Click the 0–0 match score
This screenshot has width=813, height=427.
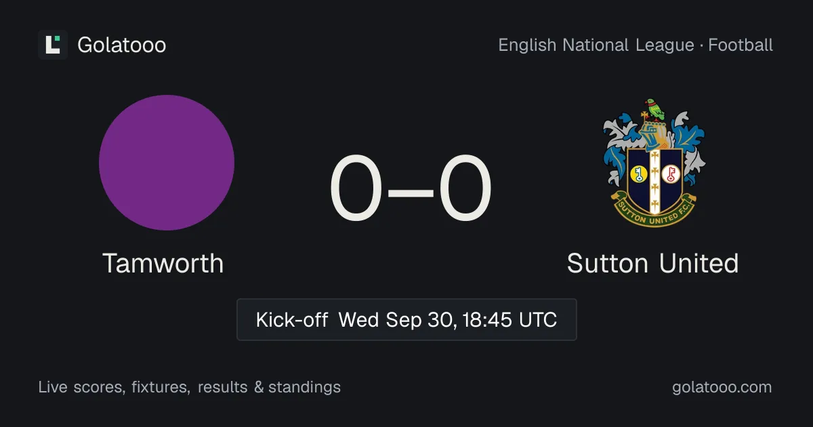pos(411,190)
